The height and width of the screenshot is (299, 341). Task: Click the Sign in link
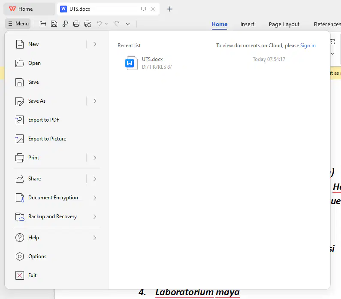pos(308,46)
